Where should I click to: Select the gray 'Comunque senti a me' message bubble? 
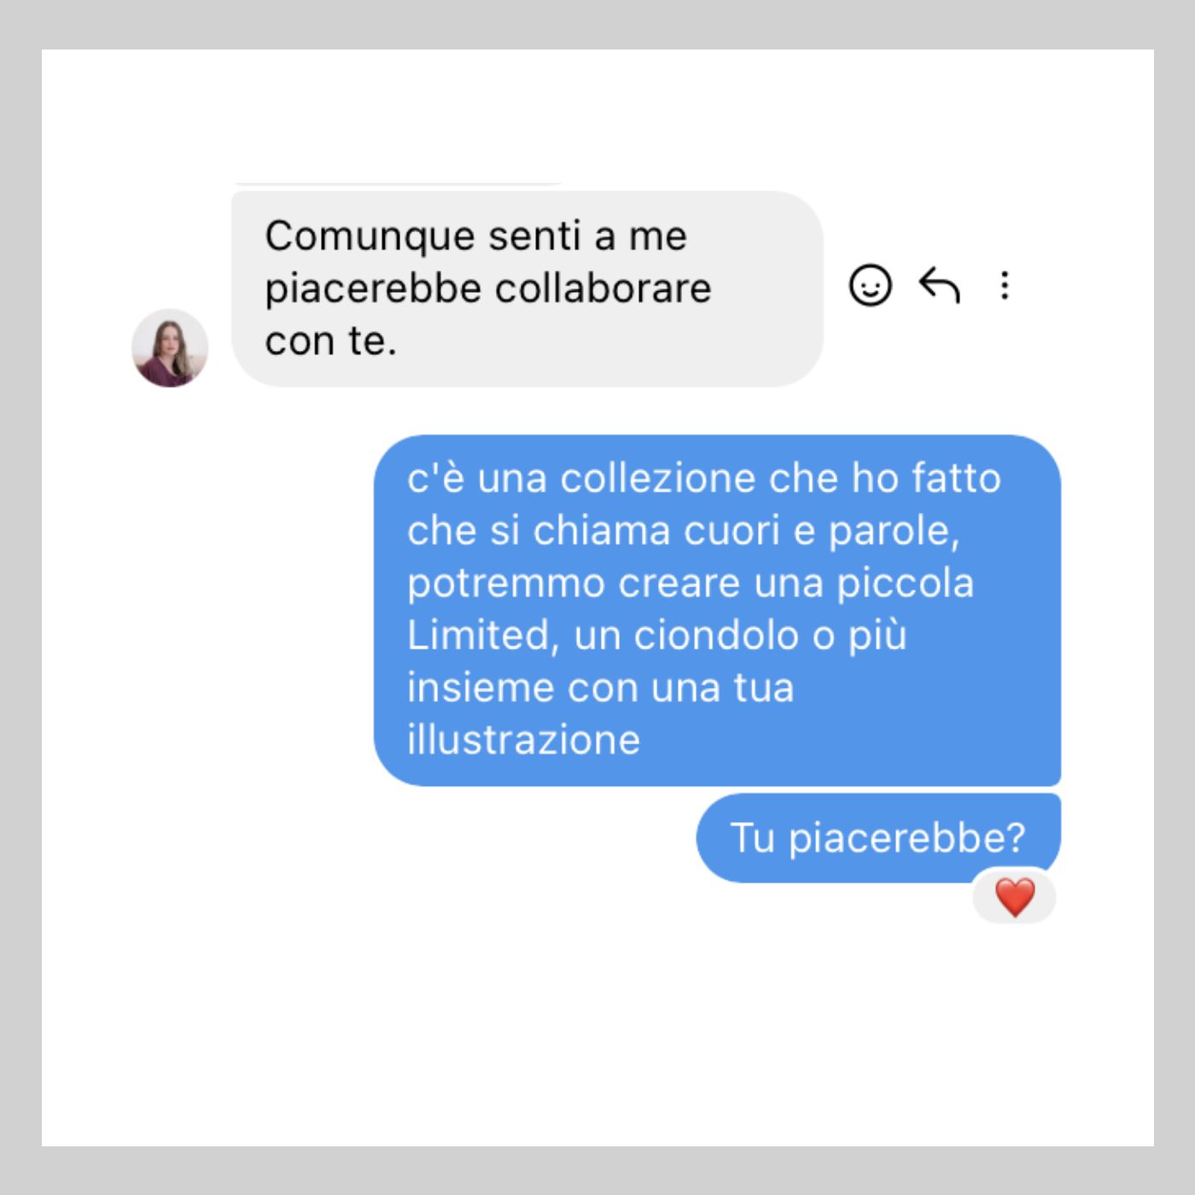(528, 289)
